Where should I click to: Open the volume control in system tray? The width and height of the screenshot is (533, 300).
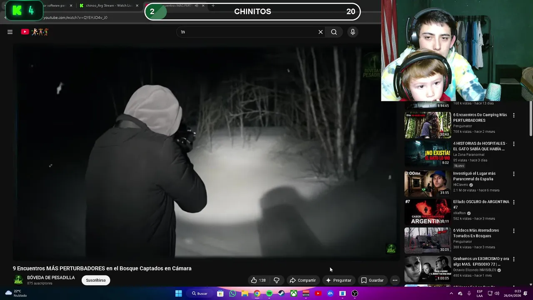pyautogui.click(x=496, y=293)
